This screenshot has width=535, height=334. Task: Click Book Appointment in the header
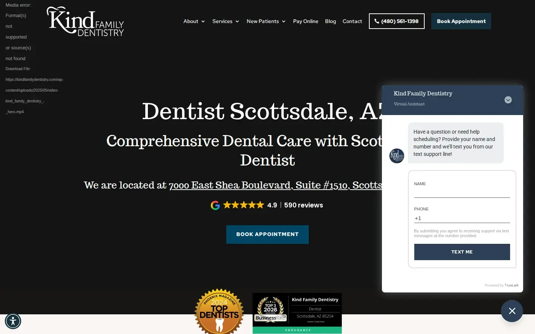pos(461,21)
